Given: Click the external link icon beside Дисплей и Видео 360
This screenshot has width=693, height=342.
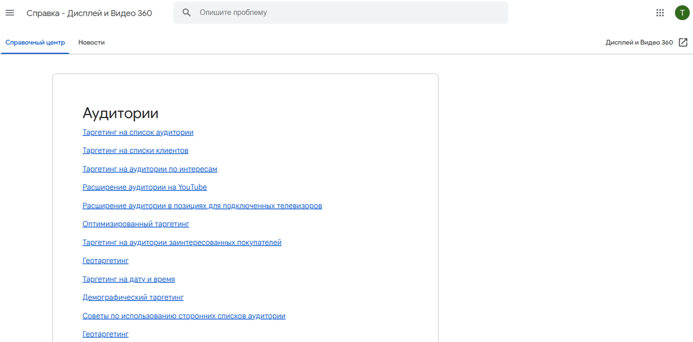Looking at the screenshot, I should [683, 42].
